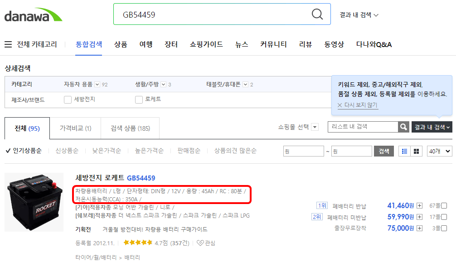
Task: Sort by 낮은가격순
Action: pyautogui.click(x=107, y=151)
